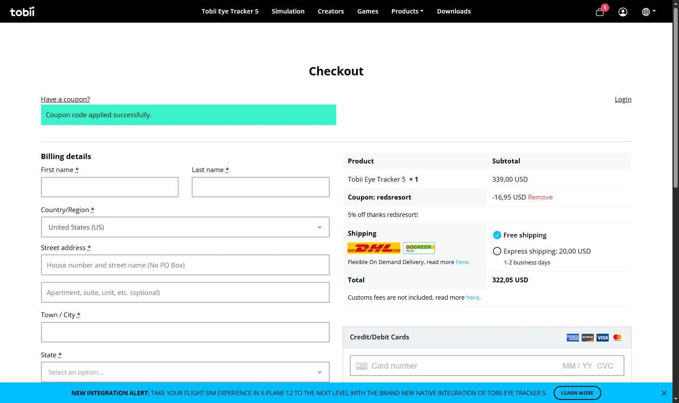
Task: Remove the redsresort coupon
Action: pos(540,197)
